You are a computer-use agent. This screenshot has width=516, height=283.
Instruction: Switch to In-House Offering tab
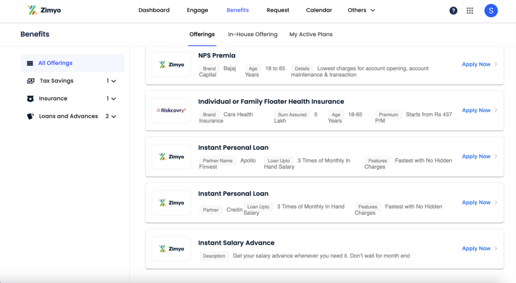tap(253, 35)
